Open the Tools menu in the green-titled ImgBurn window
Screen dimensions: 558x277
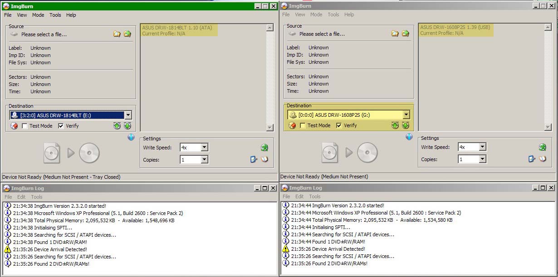[55, 15]
